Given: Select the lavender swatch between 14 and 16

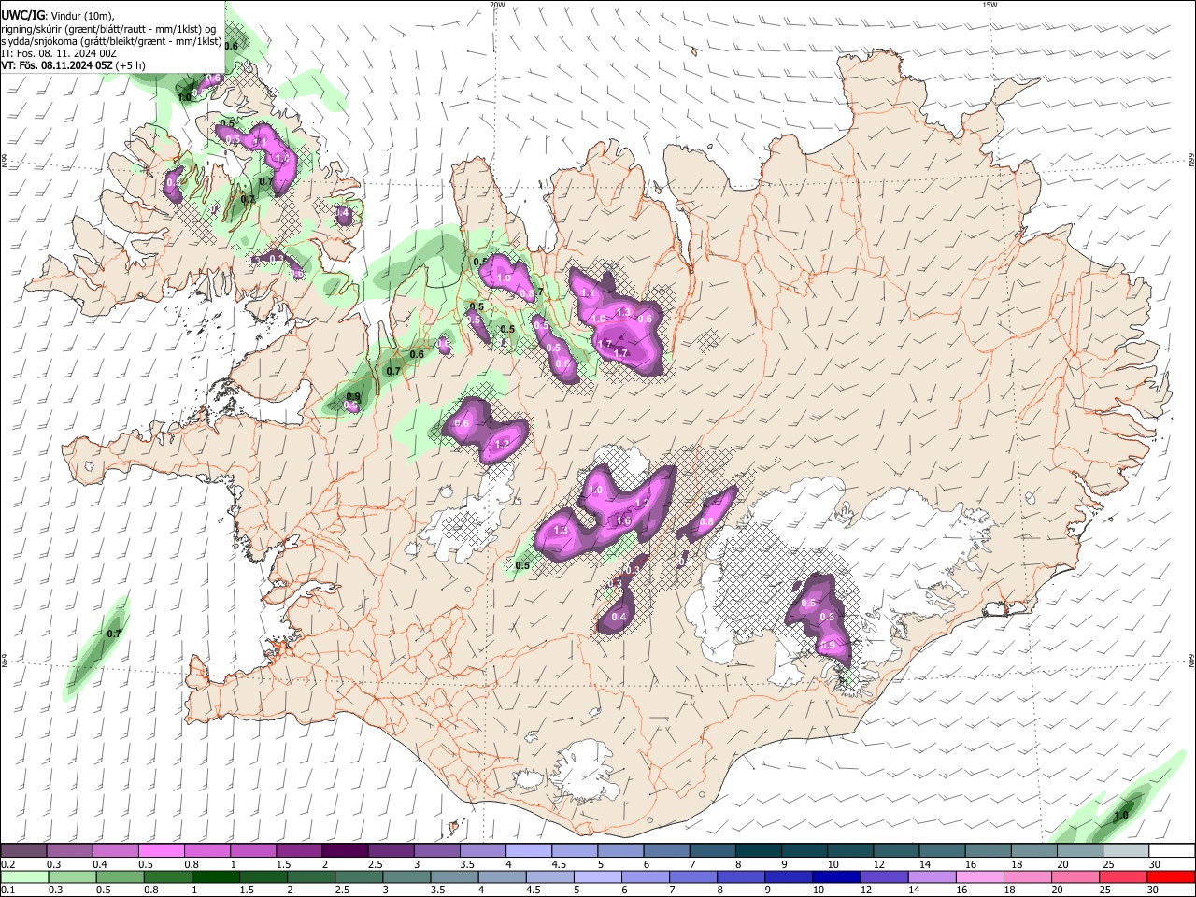Looking at the screenshot, I should pyautogui.click(x=932, y=876).
